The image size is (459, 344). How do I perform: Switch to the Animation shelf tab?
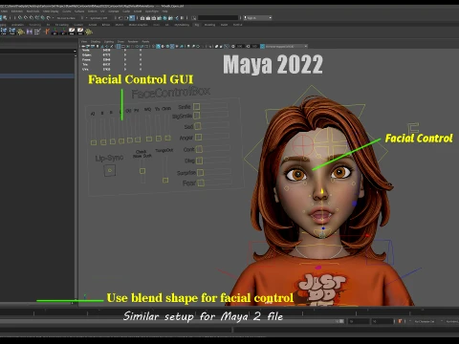coord(17,25)
